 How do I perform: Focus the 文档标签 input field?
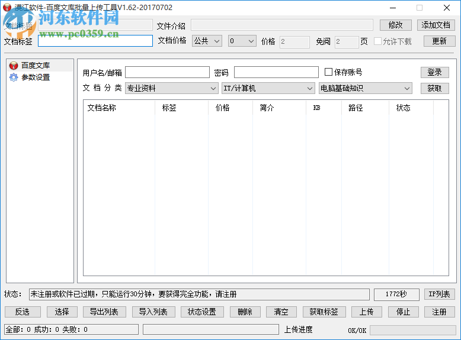[x=95, y=41]
